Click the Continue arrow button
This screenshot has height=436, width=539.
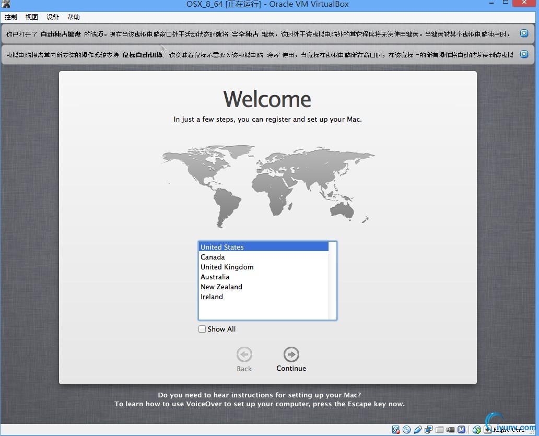point(291,355)
